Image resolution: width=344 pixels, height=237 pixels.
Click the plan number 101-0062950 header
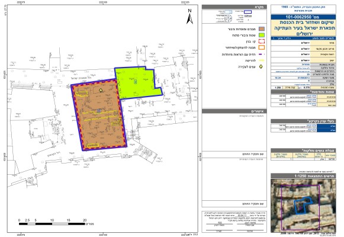303,17
